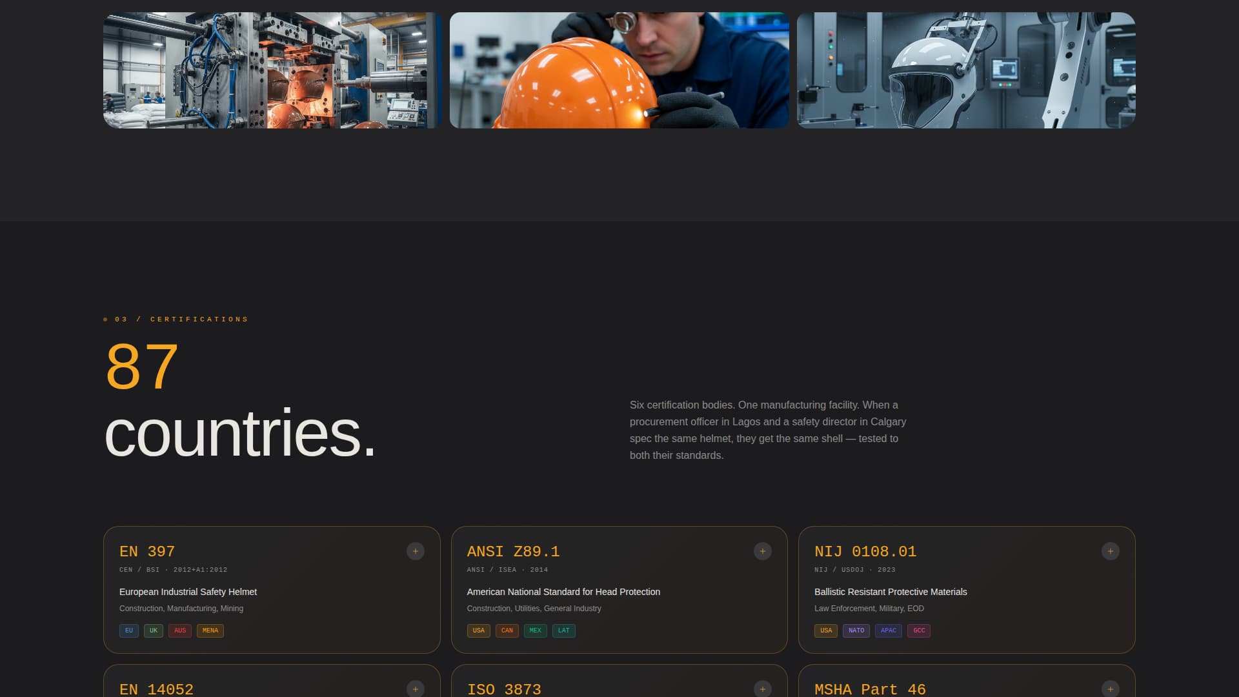Expand the EN 14052 certification card
Viewport: 1239px width, 697px height.
[x=416, y=689]
